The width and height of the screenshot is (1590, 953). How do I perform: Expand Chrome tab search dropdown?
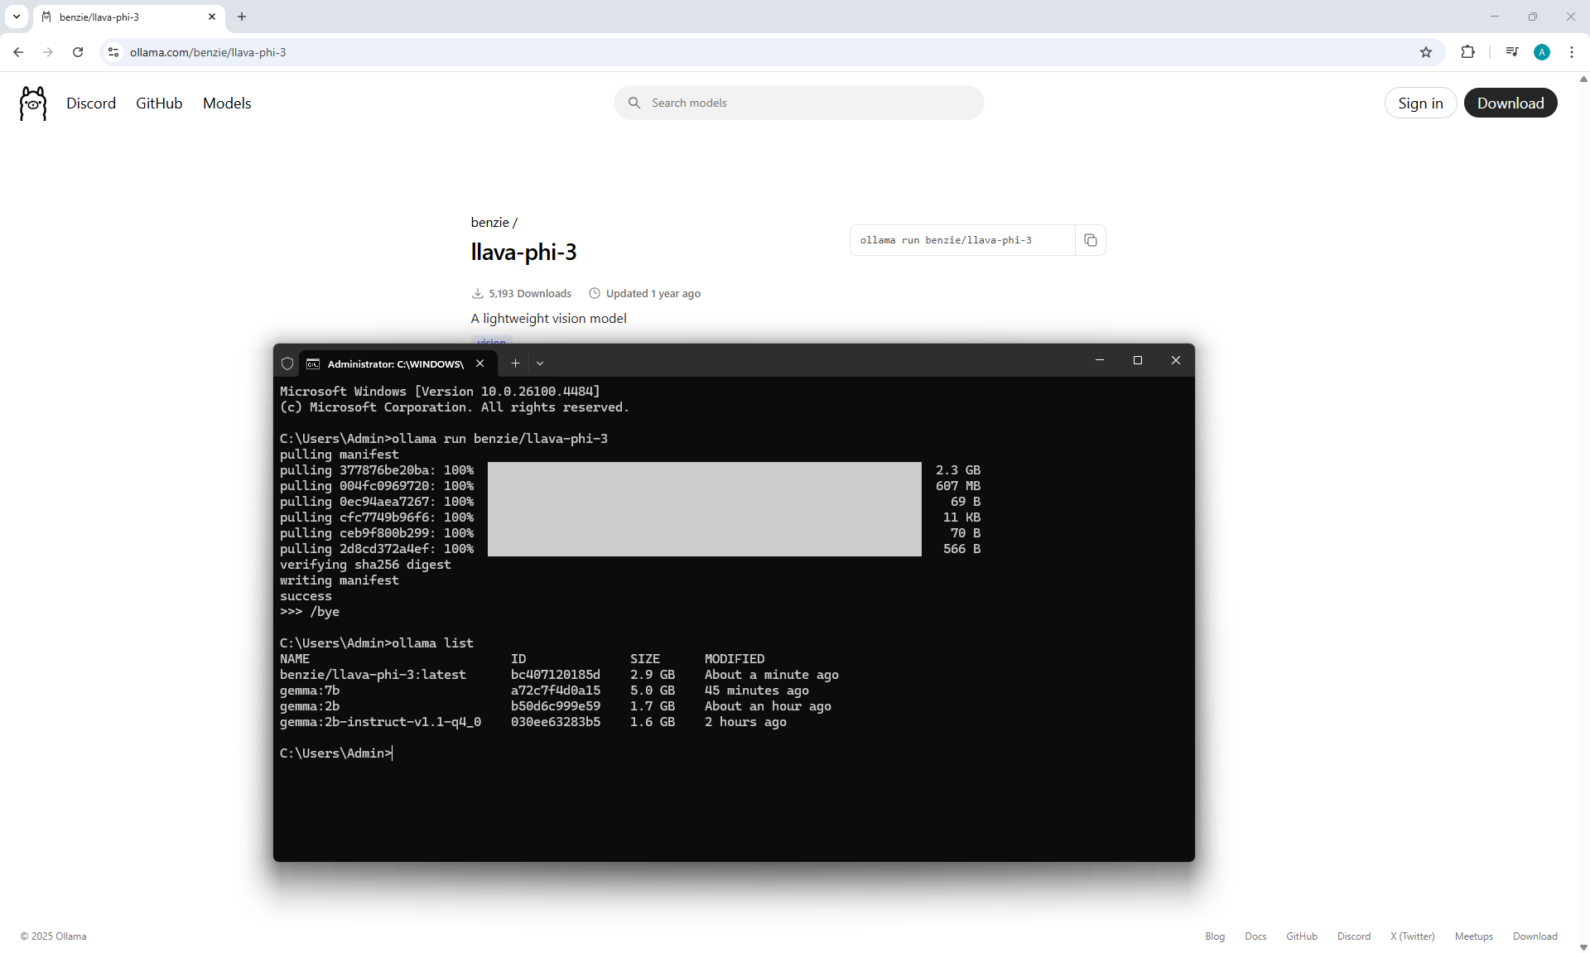tap(16, 17)
